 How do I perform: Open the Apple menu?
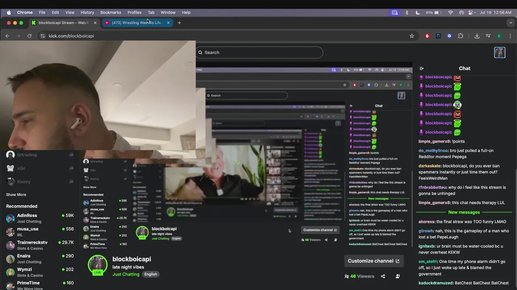9,12
